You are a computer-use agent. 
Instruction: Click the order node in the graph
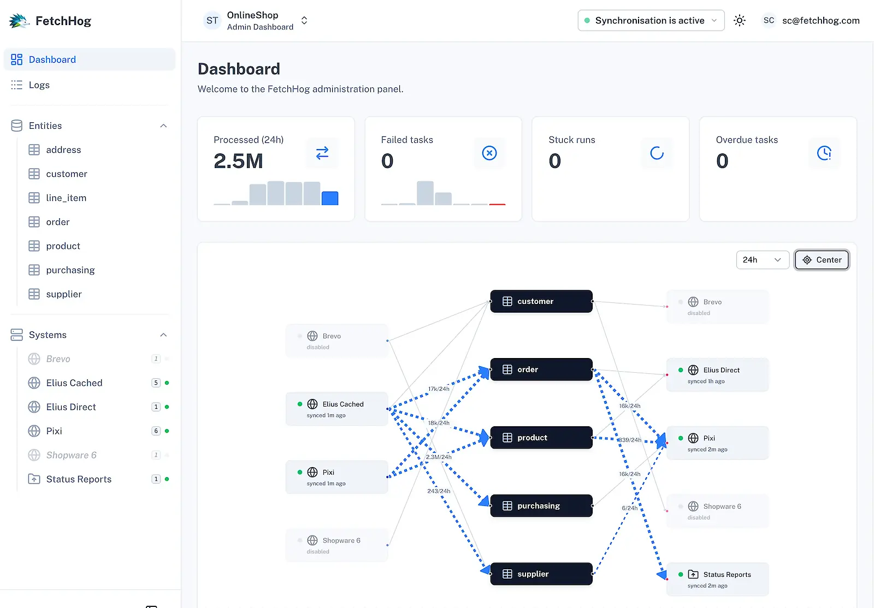click(x=541, y=369)
